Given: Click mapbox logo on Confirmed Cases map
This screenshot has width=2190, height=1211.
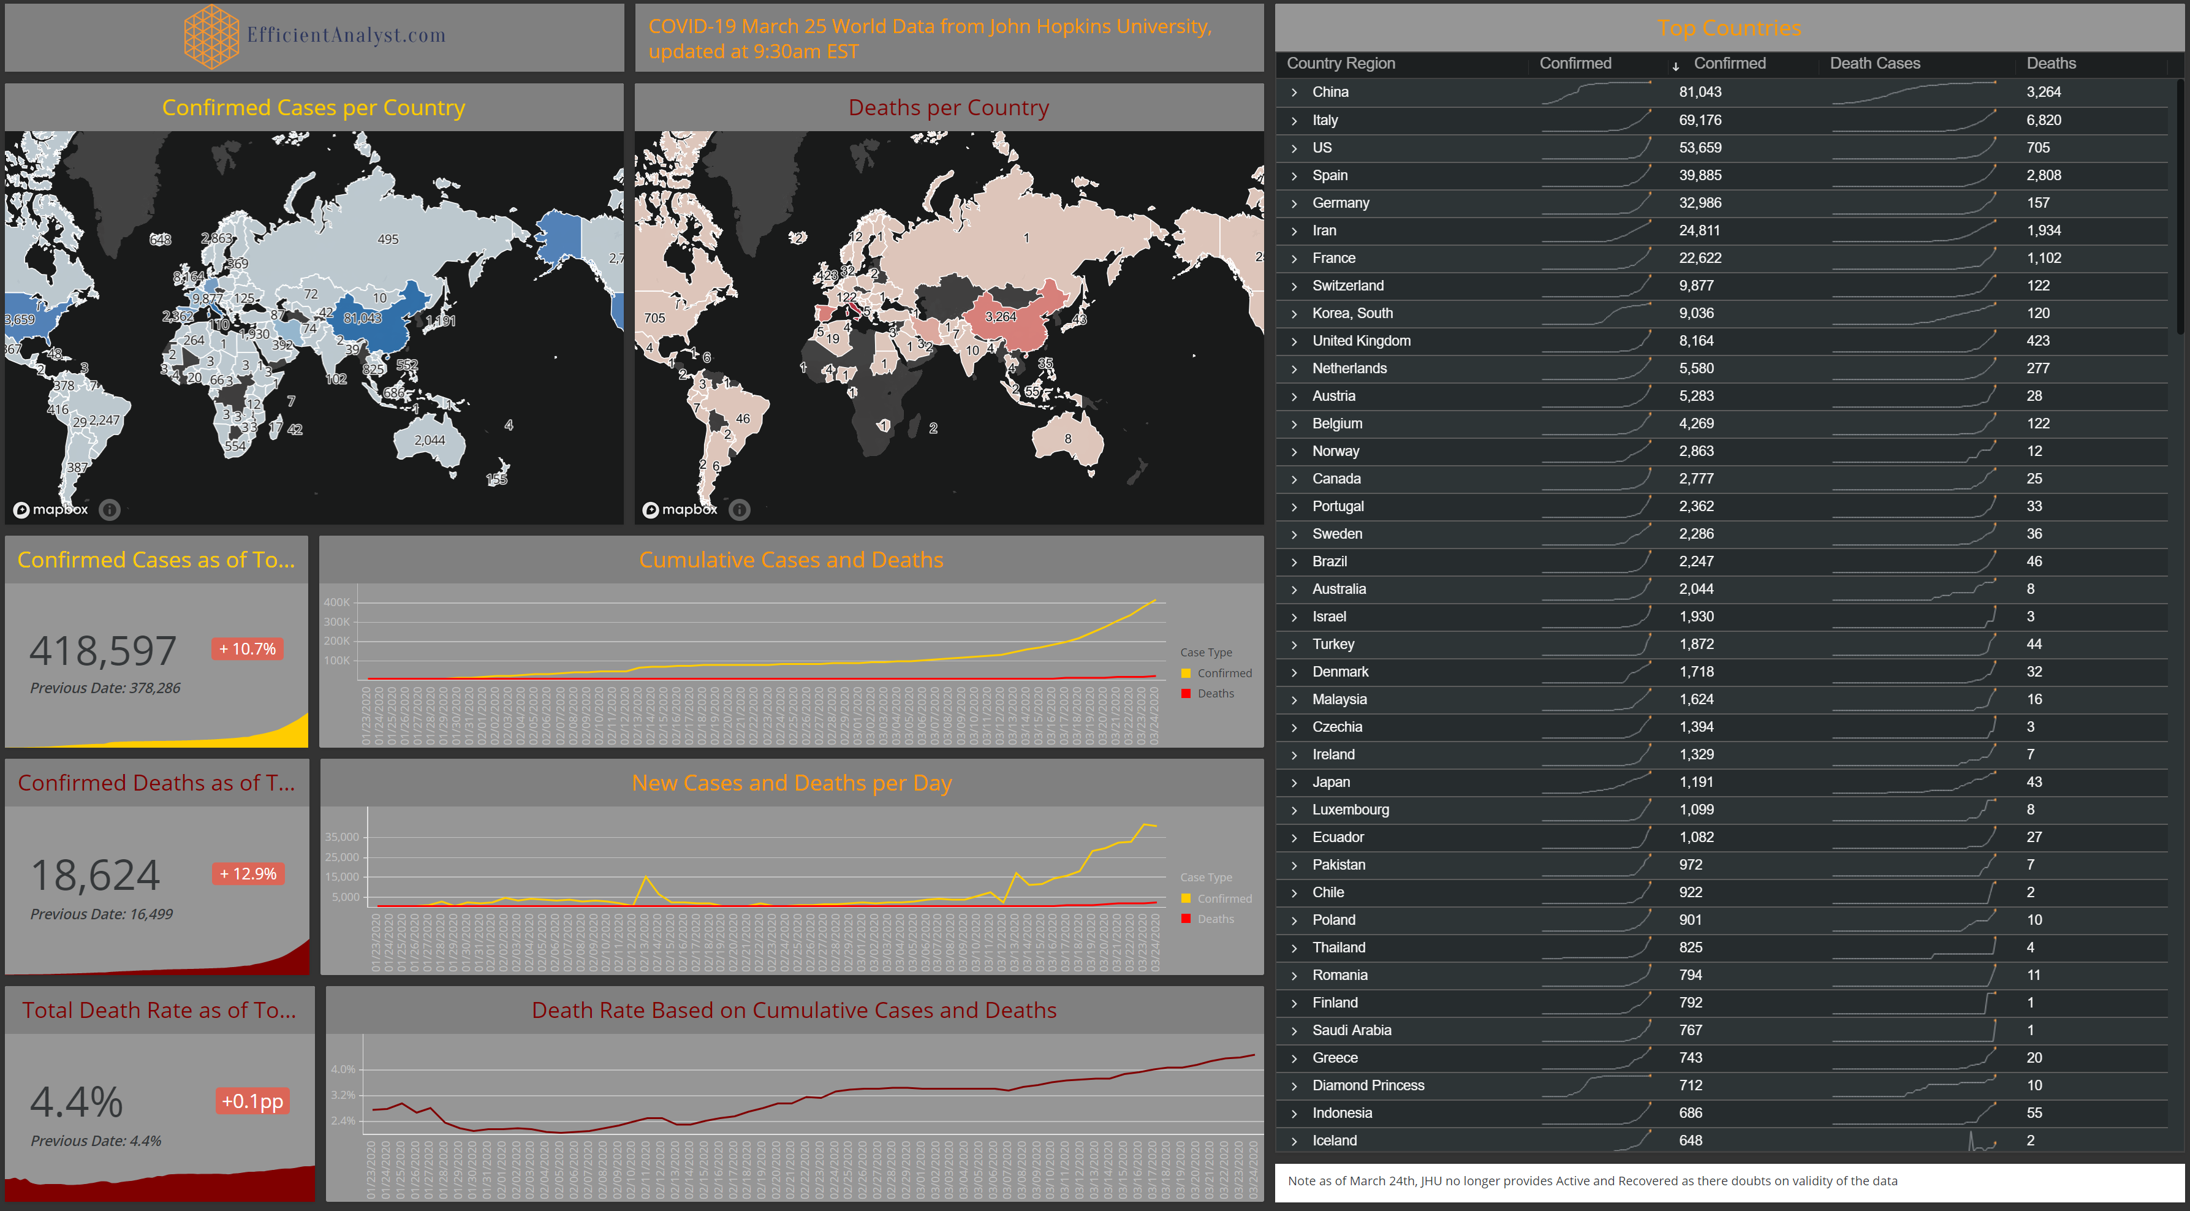Looking at the screenshot, I should pos(51,509).
